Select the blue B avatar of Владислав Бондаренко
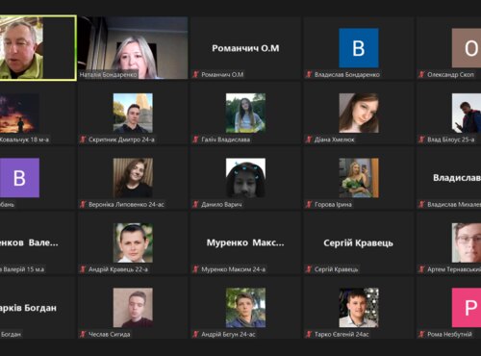The height and width of the screenshot is (356, 481). (x=359, y=48)
